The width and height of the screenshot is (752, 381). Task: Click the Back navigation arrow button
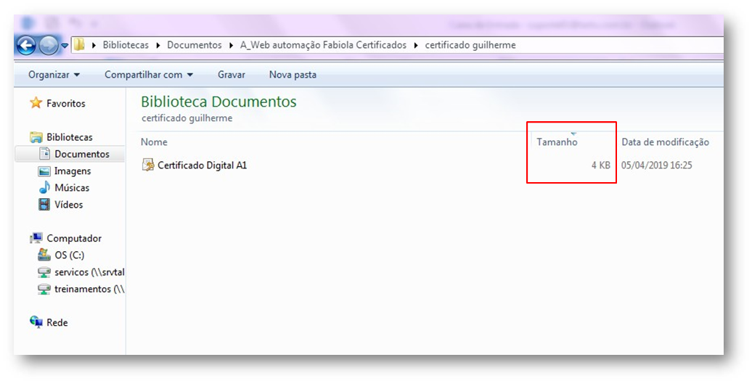click(26, 46)
